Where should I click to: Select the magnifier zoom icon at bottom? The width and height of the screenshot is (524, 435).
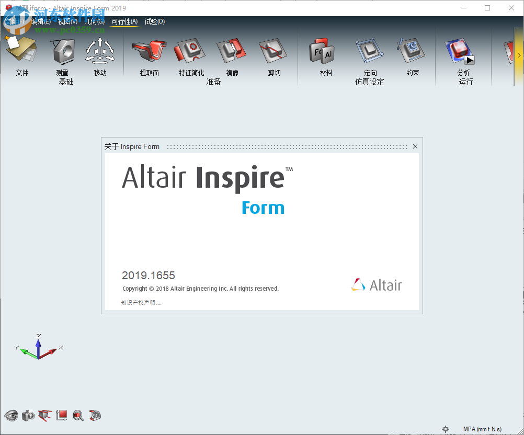point(78,416)
